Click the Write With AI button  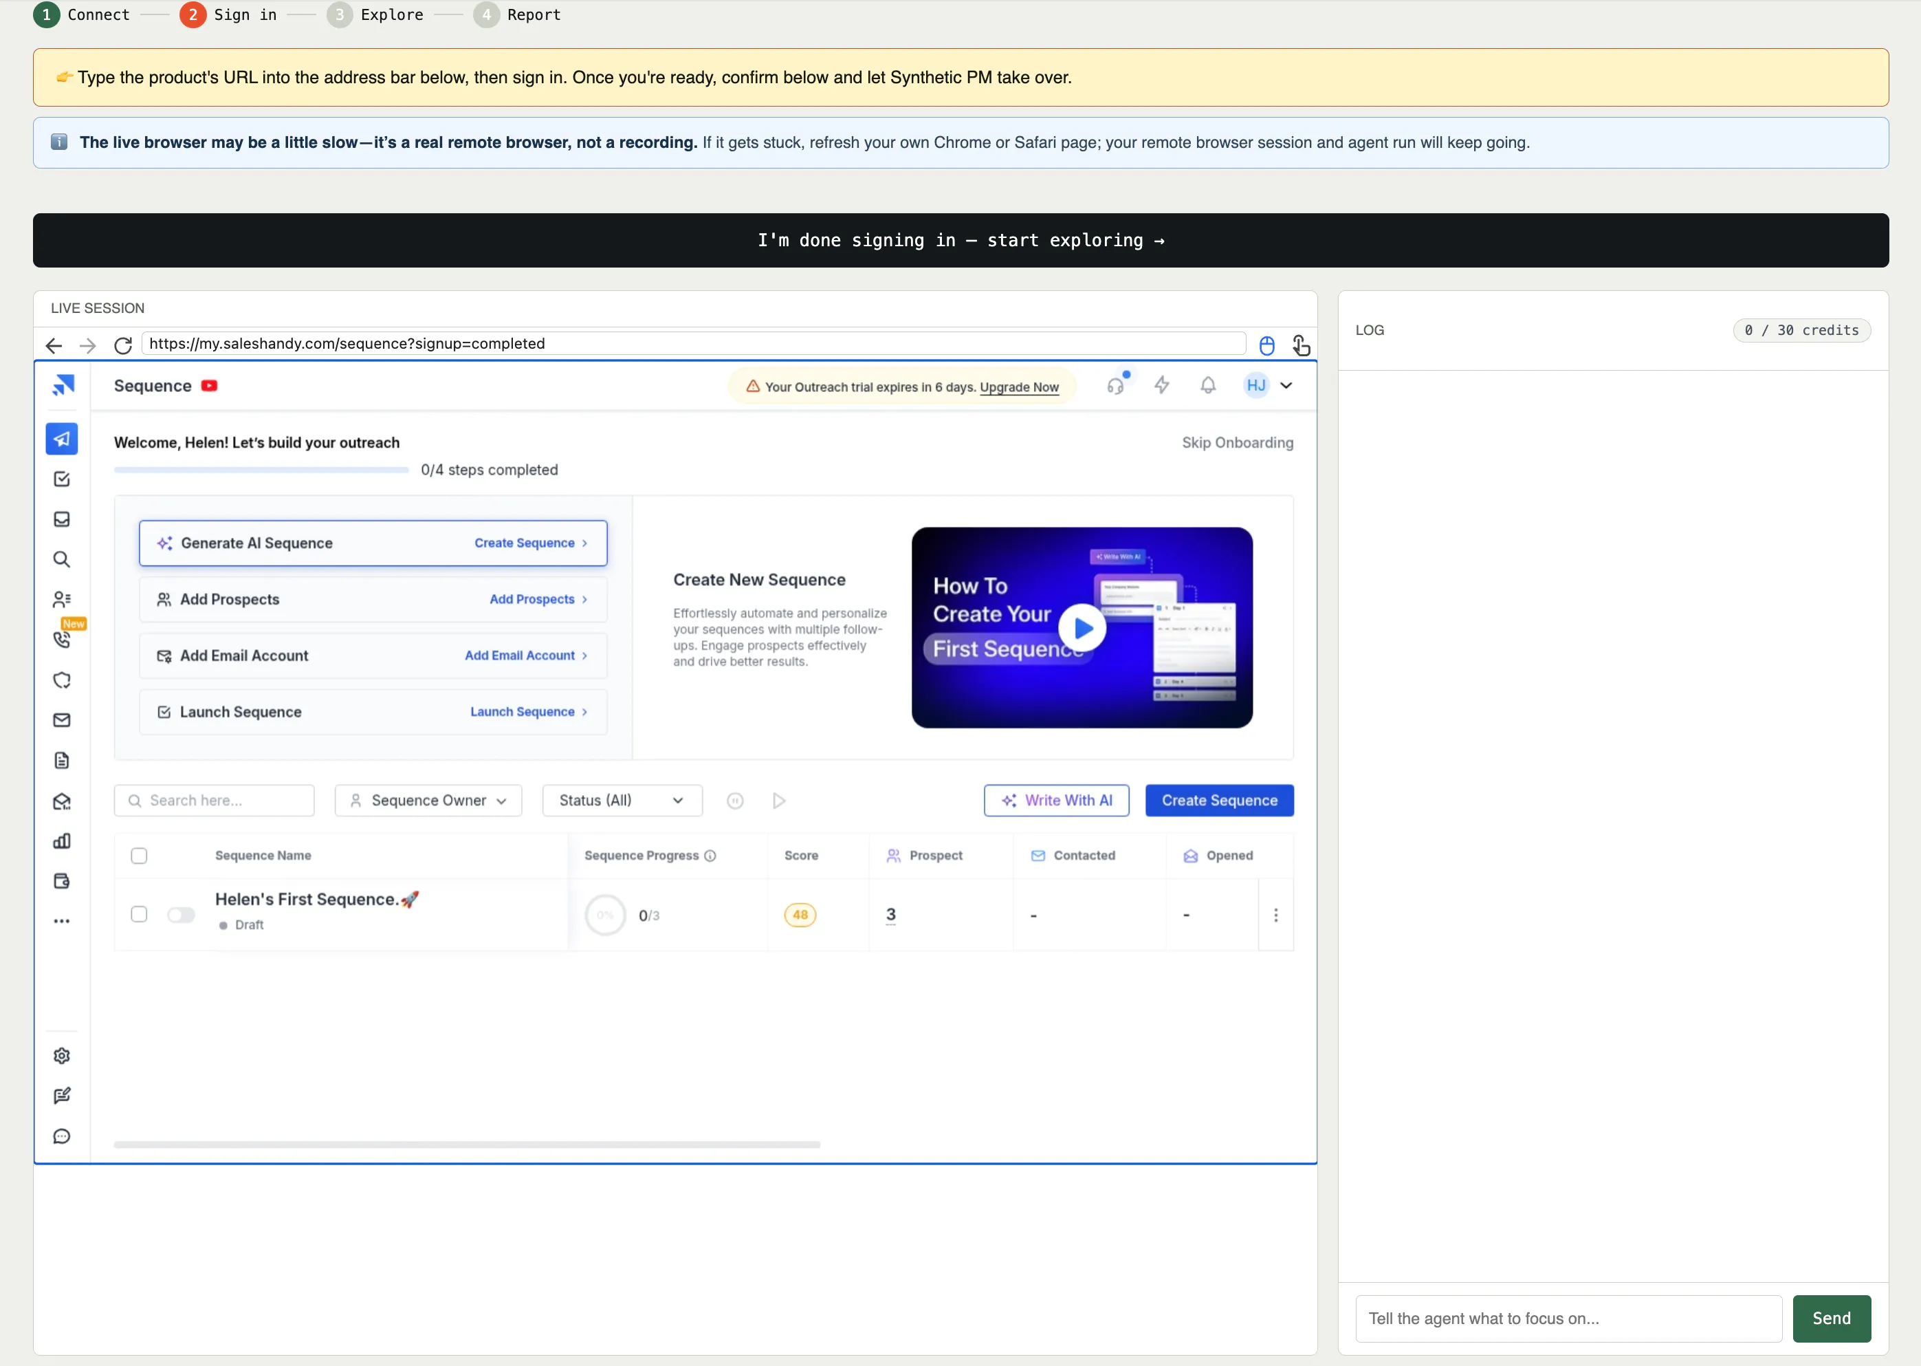1056,801
